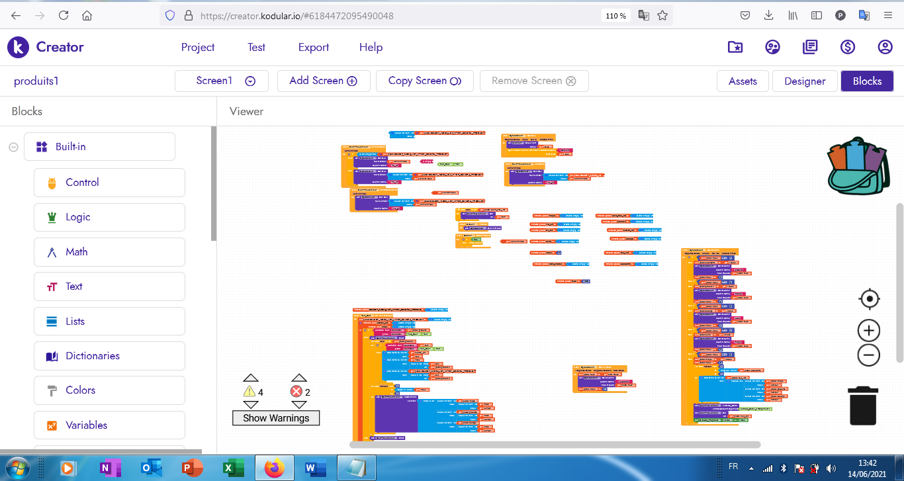Viewport: 904px width, 481px height.
Task: Center workspace with the crosshair icon
Action: [868, 299]
